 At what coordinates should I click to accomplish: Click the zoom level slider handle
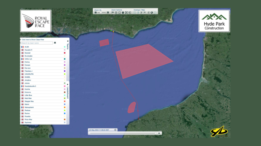[x=100, y=12]
